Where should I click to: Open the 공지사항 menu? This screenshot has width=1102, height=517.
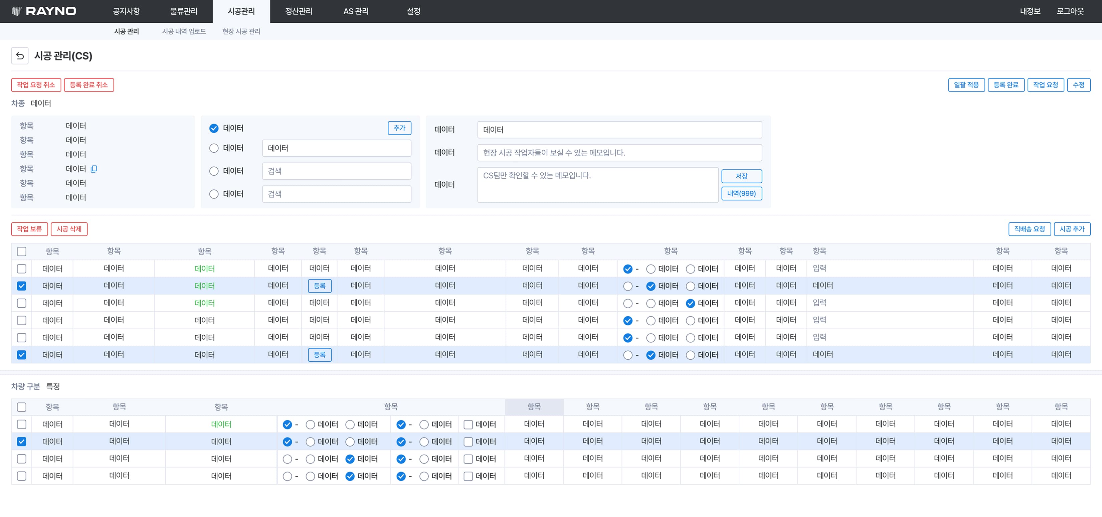click(126, 11)
